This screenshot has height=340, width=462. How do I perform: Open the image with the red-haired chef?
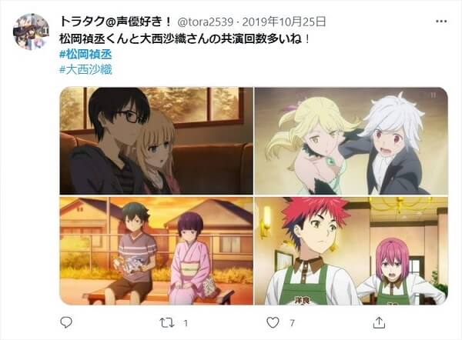coord(351,251)
